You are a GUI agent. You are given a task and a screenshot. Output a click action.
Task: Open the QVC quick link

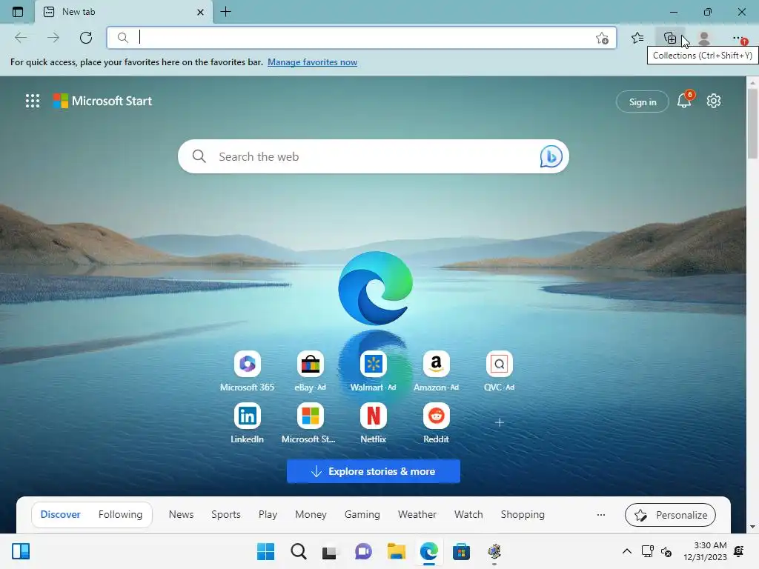(x=499, y=371)
